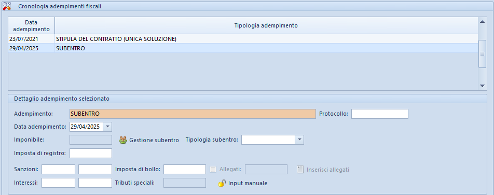Select the STIPULA DEL CONTRATTO row

pos(243,39)
